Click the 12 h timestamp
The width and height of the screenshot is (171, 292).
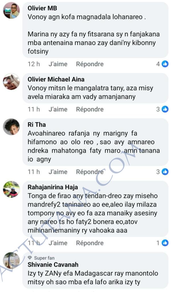pyautogui.click(x=34, y=64)
